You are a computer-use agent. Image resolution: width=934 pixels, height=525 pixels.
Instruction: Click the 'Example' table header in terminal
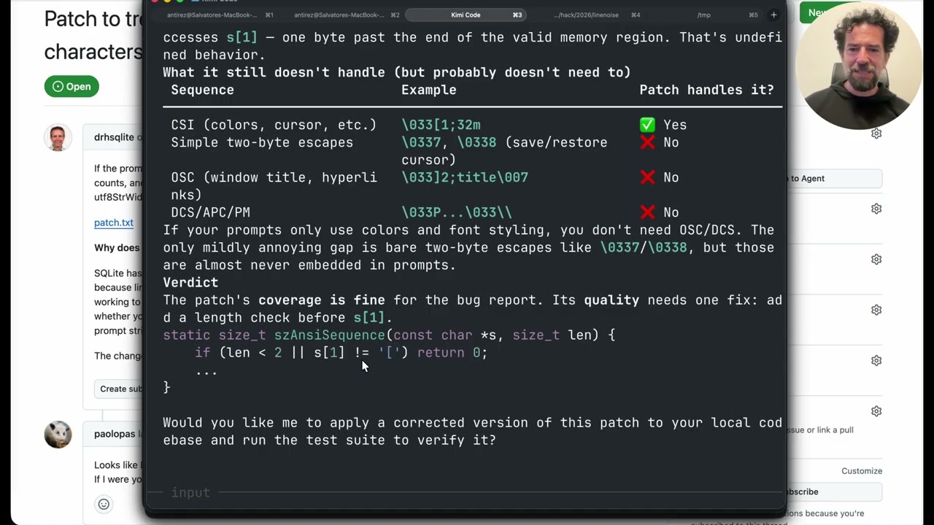(x=428, y=90)
